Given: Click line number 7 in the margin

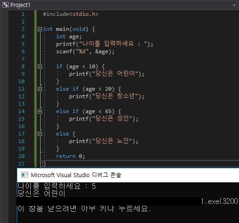Looking at the screenshot, I should (x=23, y=59).
